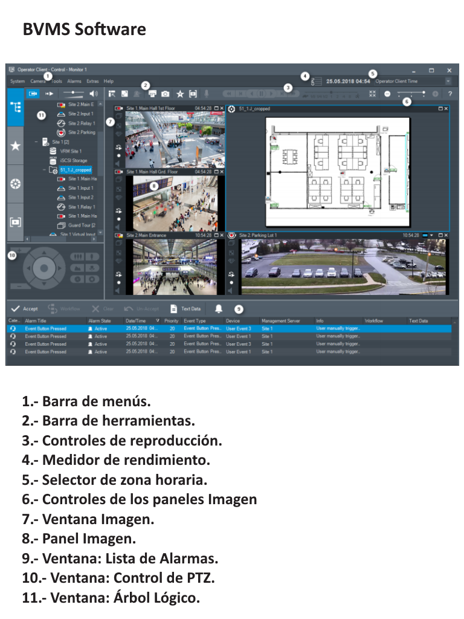
Task: Click the Workflow alarm button
Action: [63, 309]
